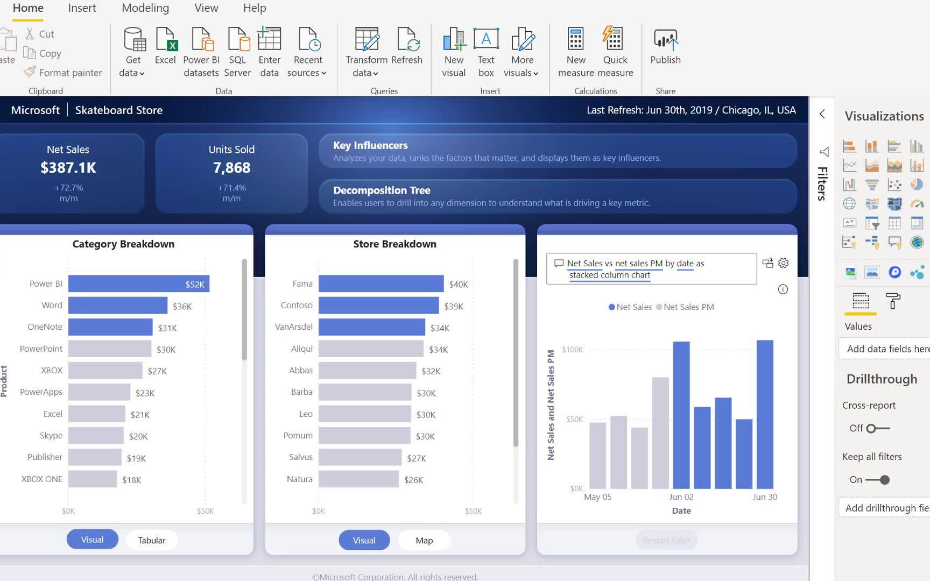The image size is (930, 581).
Task: Click the Refresh button
Action: pos(407,46)
